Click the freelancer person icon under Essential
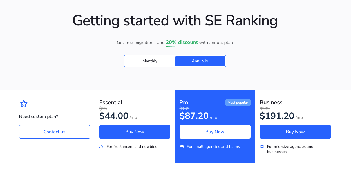The image size is (351, 171). 102,146
